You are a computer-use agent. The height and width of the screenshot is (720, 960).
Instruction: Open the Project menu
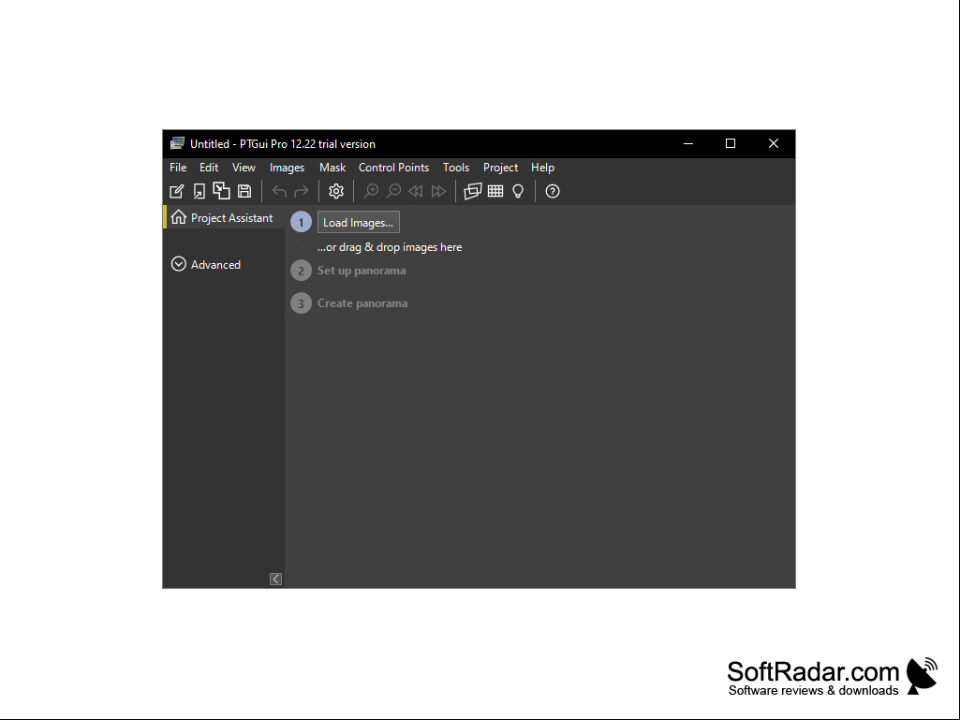pos(500,168)
